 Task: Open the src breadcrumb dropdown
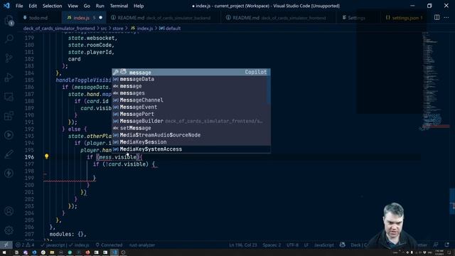click(104, 28)
